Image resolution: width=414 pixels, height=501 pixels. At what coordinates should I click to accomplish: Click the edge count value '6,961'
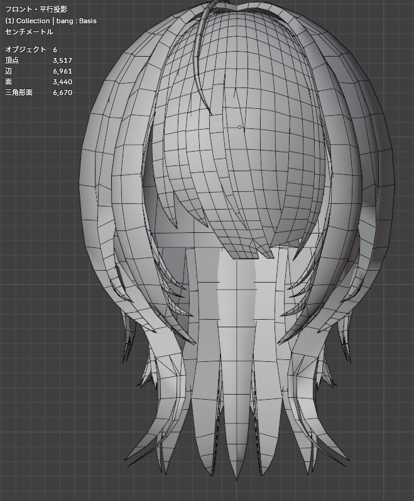63,71
